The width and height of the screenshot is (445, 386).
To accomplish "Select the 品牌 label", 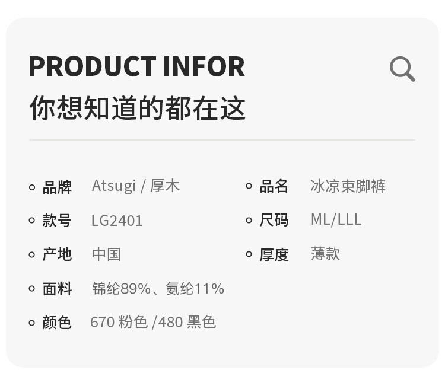I will click(x=57, y=187).
